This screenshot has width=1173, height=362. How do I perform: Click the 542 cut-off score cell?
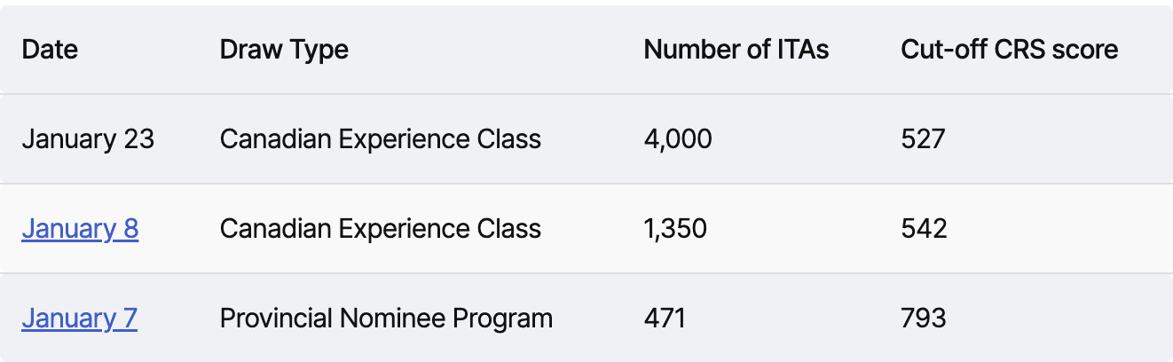924,229
